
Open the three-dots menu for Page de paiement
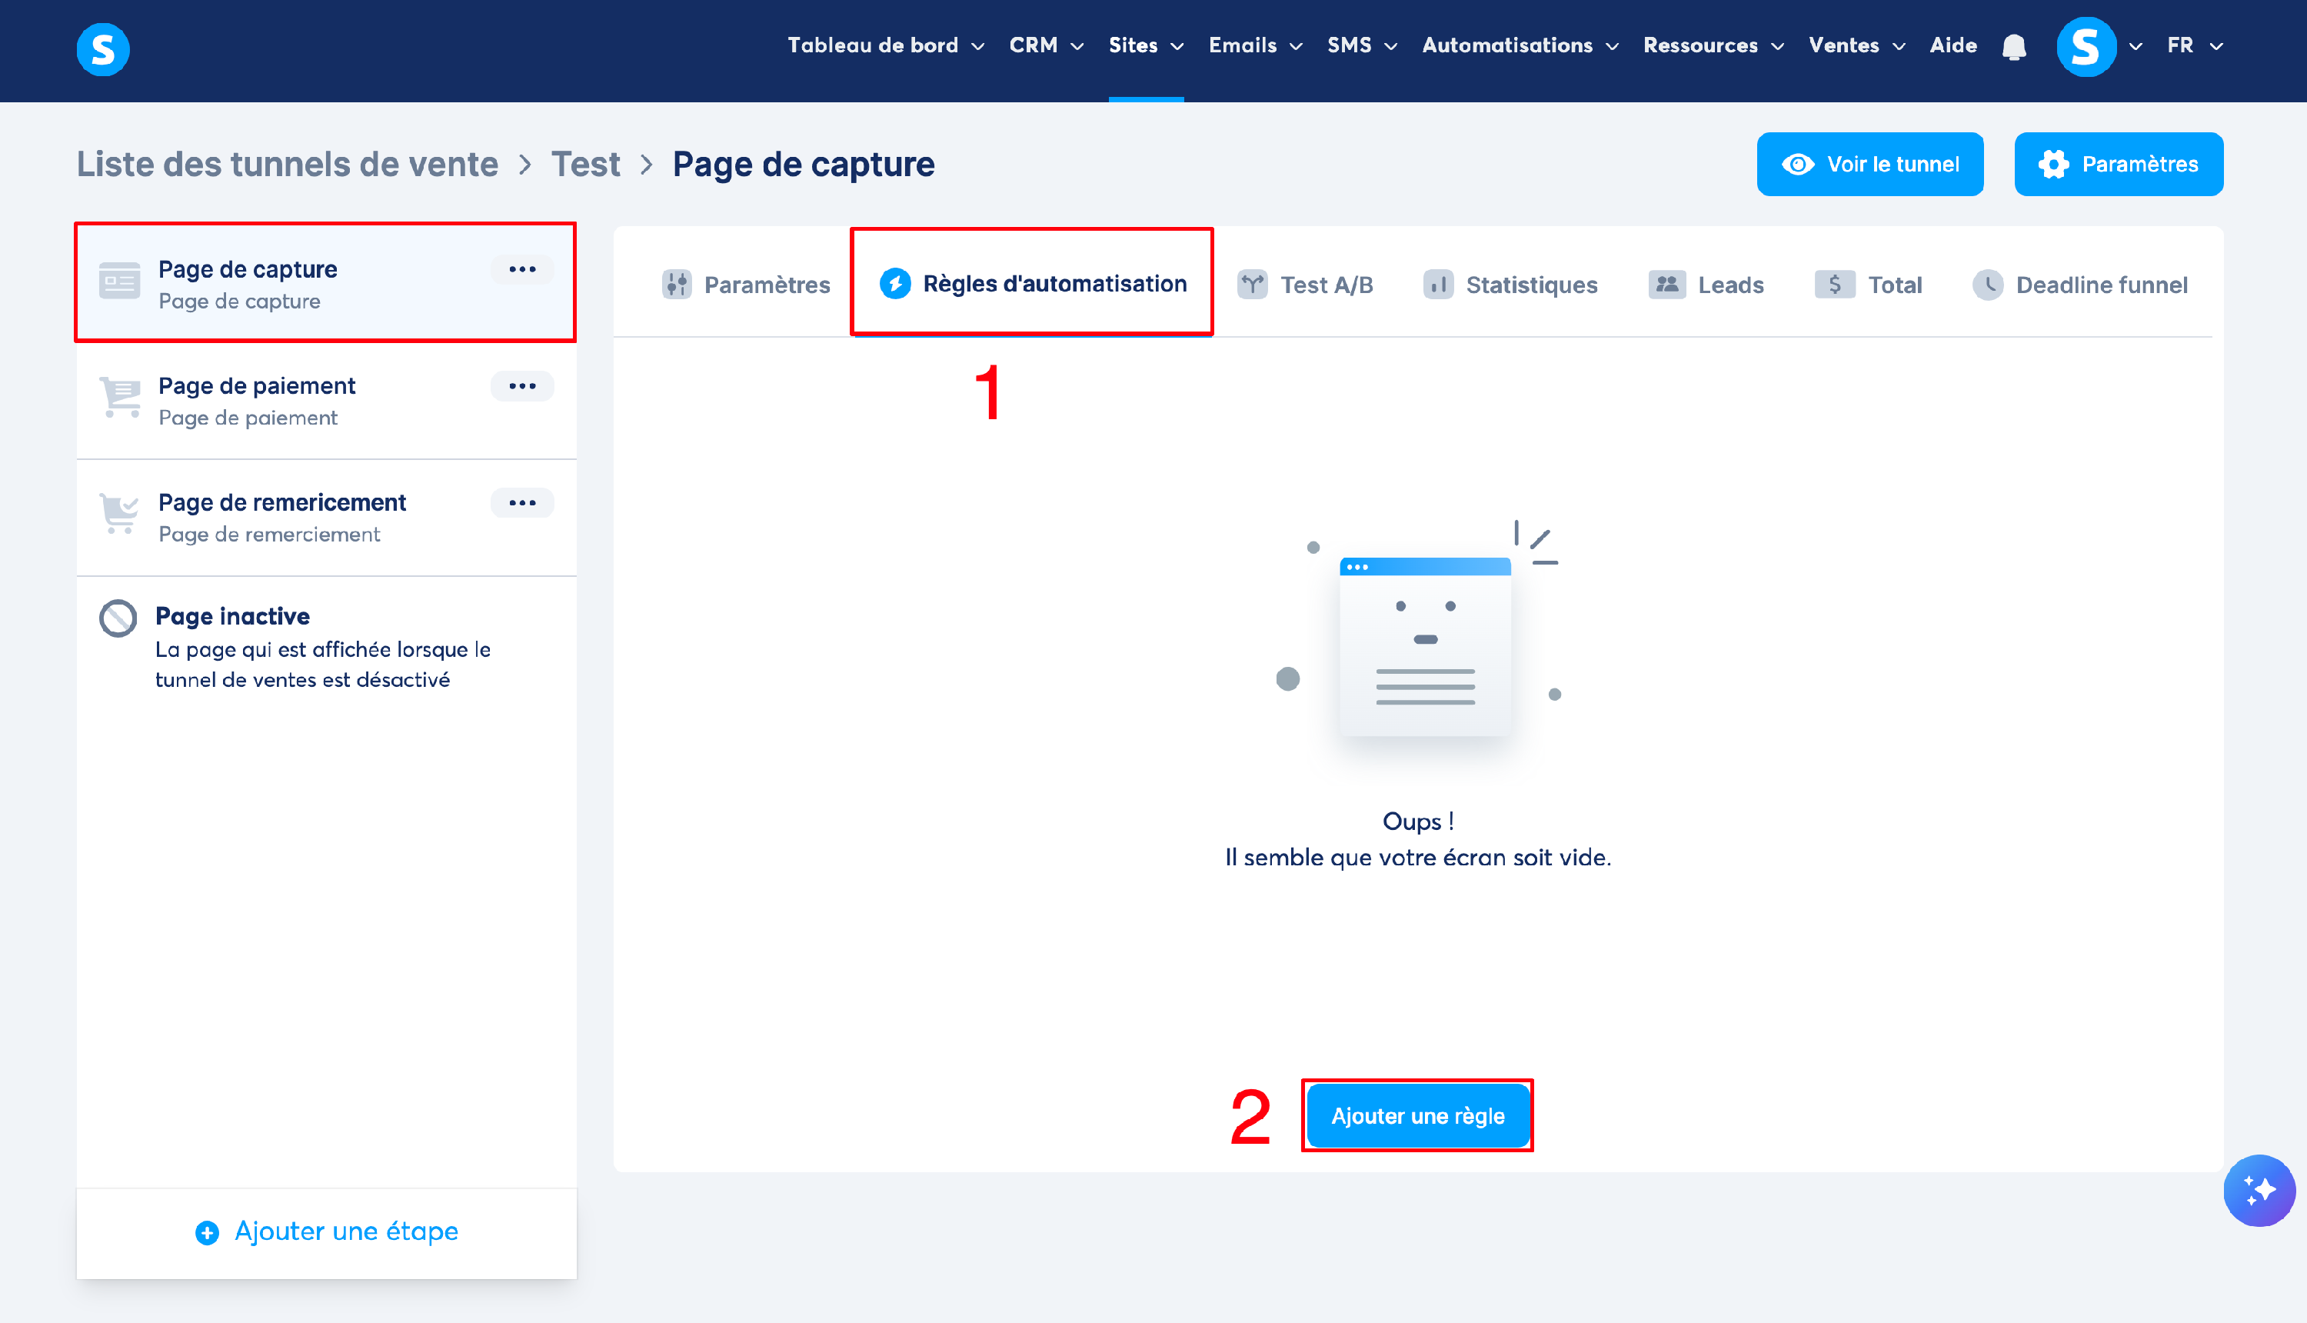click(522, 386)
